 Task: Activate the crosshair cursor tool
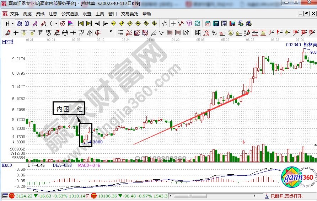(173, 23)
